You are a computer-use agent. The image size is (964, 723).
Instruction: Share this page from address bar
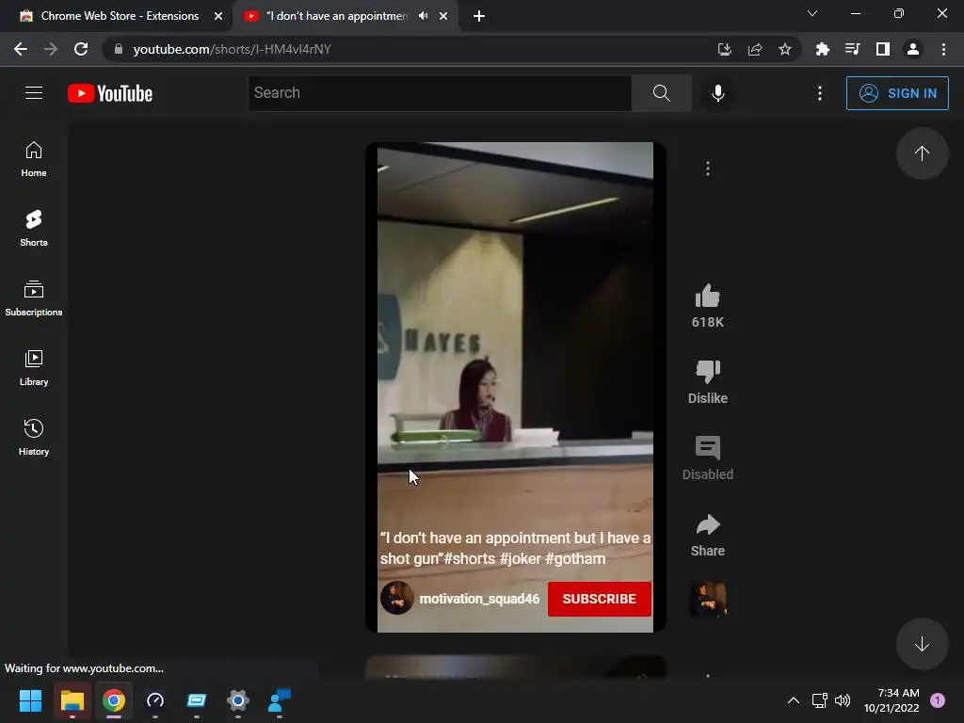[755, 49]
